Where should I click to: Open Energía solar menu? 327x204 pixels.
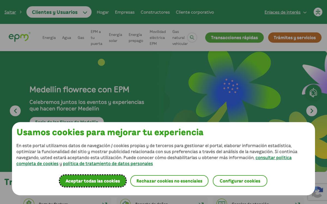click(x=116, y=38)
